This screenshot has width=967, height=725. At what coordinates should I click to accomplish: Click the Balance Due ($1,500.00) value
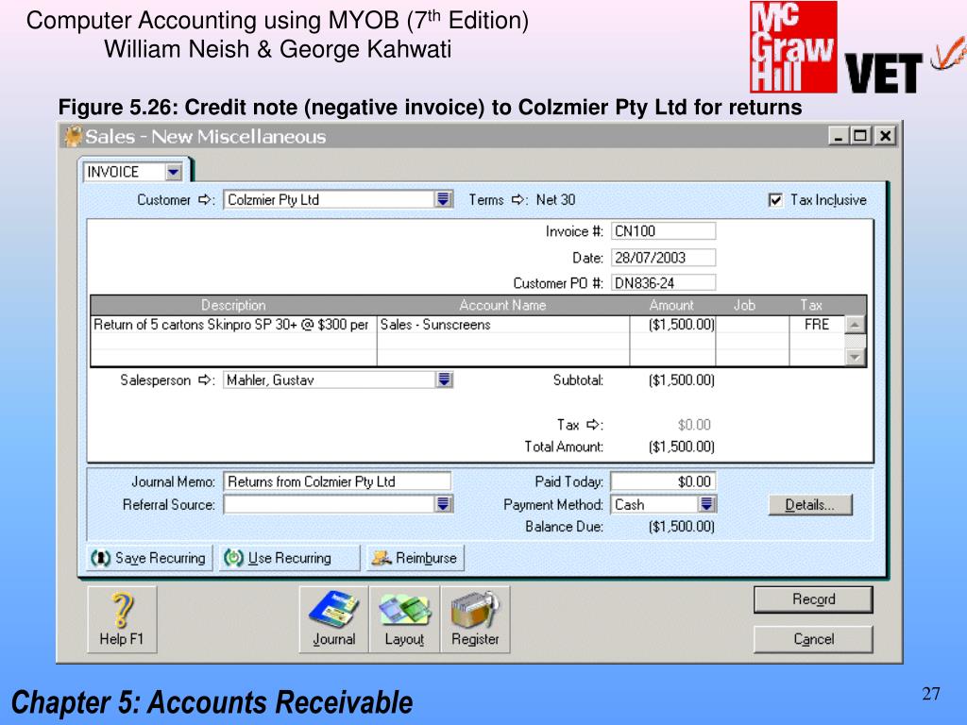tap(682, 527)
